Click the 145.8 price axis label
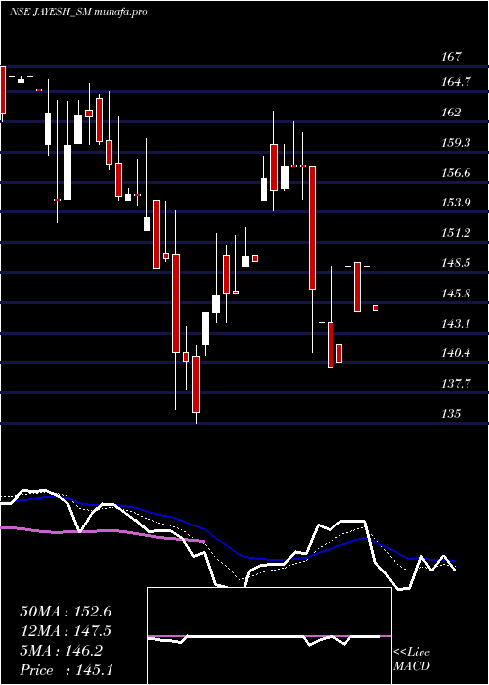The height and width of the screenshot is (685, 489). tap(456, 294)
